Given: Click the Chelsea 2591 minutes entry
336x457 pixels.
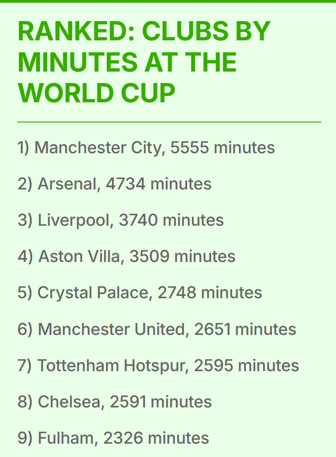Looking at the screenshot, I should [115, 401].
